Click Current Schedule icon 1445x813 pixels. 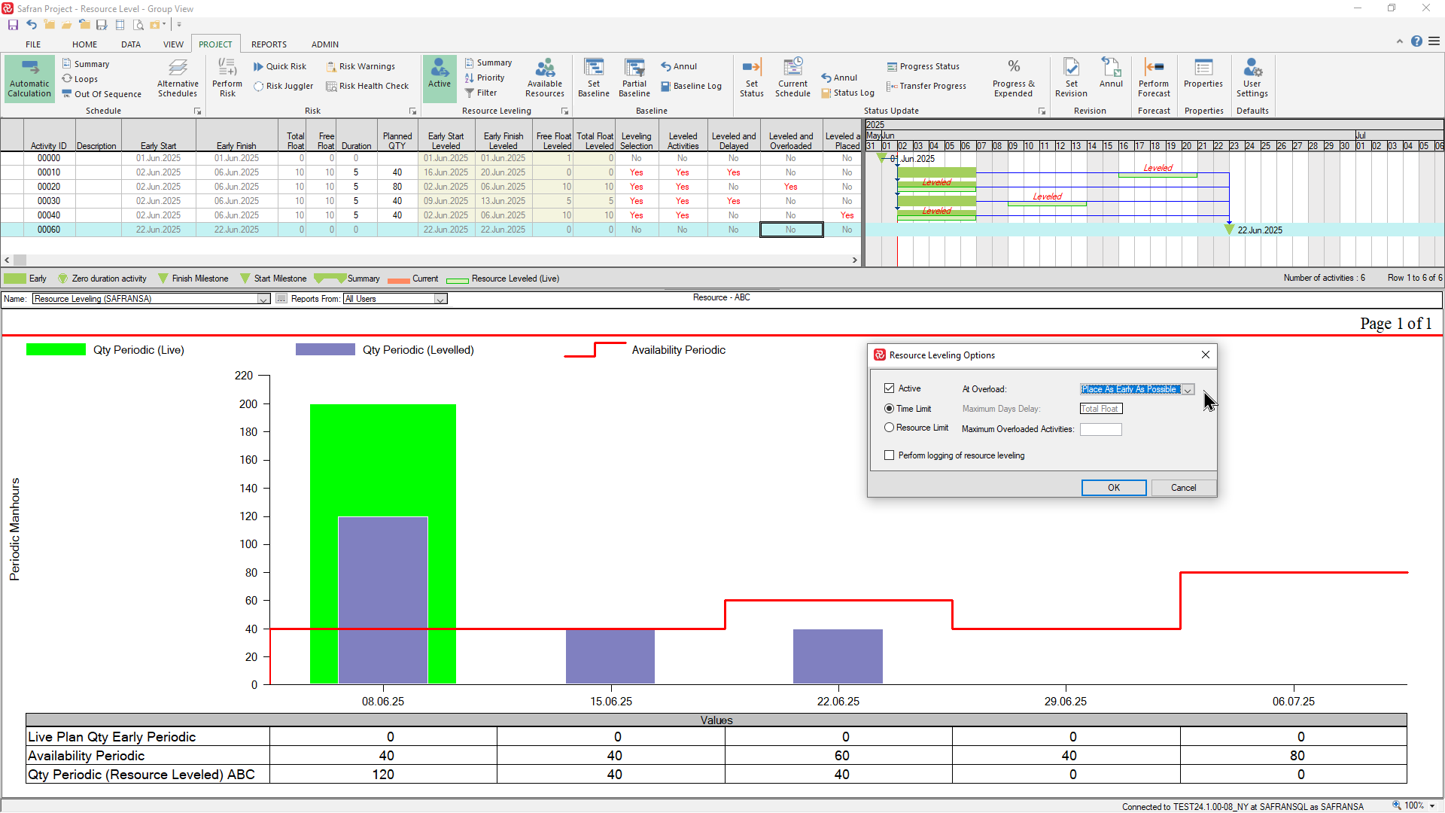coord(793,78)
